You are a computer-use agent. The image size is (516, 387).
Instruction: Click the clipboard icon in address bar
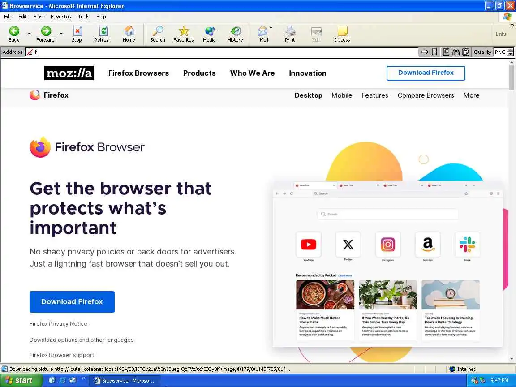tap(466, 52)
